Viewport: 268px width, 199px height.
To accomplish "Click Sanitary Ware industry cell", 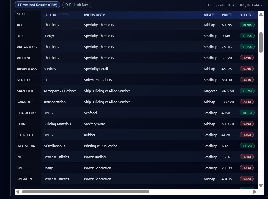I will pos(95,124).
